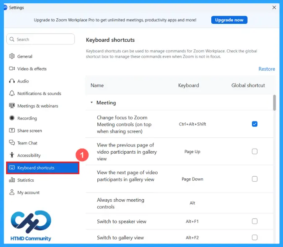The width and height of the screenshot is (283, 247).
Task: Click the Team Chat bubbles icon
Action: (x=12, y=143)
